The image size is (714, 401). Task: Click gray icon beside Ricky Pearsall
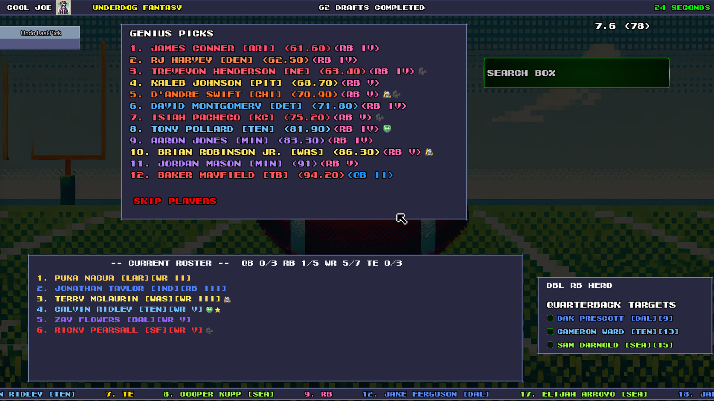[209, 330]
